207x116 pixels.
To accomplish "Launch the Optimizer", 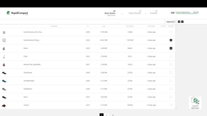I will point(195,103).
